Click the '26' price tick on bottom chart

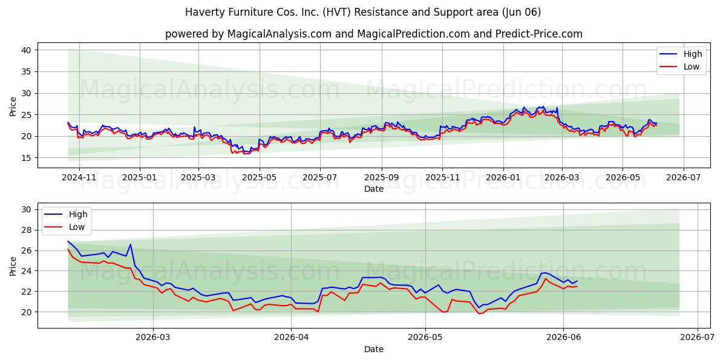[x=27, y=250]
